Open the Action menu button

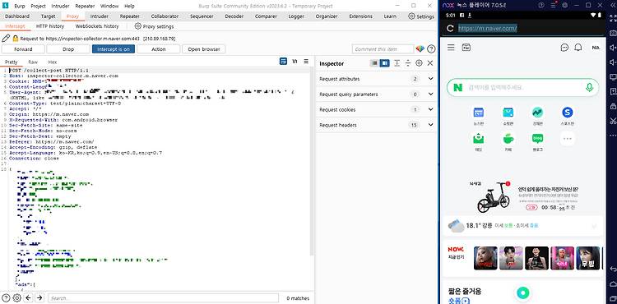[x=159, y=49]
